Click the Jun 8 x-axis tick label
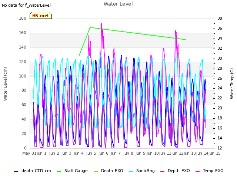This screenshot has width=237, height=178. [x=128, y=153]
